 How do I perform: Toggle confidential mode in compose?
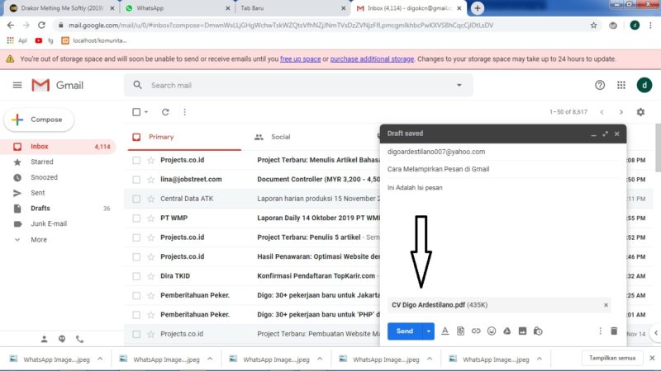(x=538, y=331)
